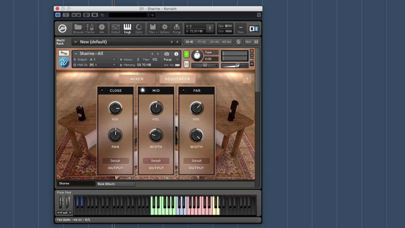
Task: Toggle the Keyb on-screen keyboard
Action: pos(127,28)
